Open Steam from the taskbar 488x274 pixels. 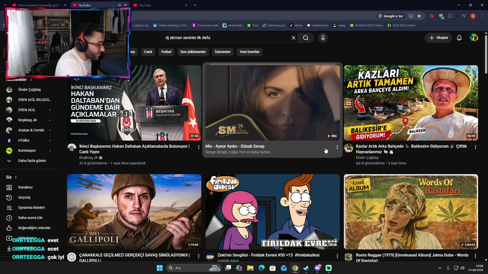click(x=306, y=268)
